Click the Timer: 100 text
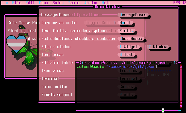This screenshot has height=113, width=186. tap(158, 75)
